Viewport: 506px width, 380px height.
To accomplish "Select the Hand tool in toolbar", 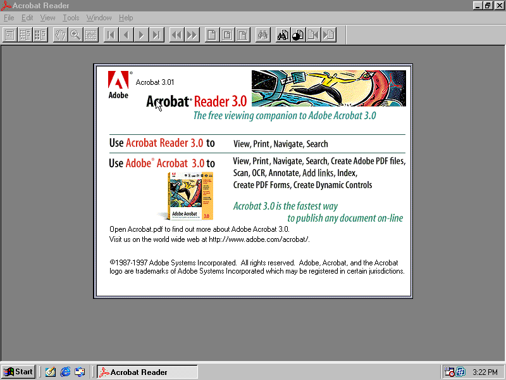I will coord(60,35).
